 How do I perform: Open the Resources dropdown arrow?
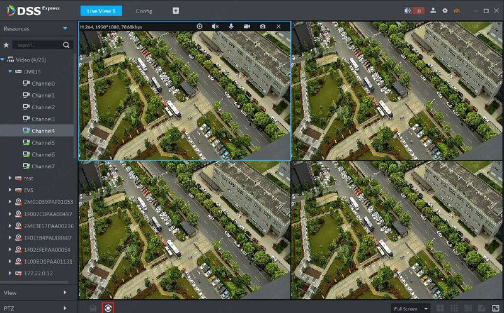pos(66,28)
